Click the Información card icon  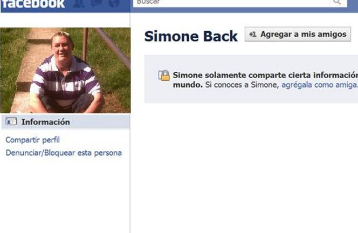(11, 121)
